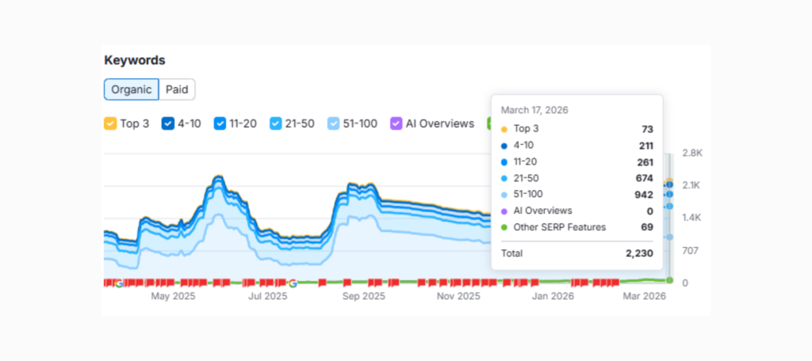Click the first Google update icon on the timeline
The width and height of the screenshot is (812, 361).
(119, 283)
